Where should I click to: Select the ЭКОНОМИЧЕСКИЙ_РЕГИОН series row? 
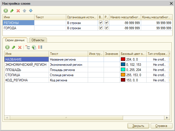point(87,65)
